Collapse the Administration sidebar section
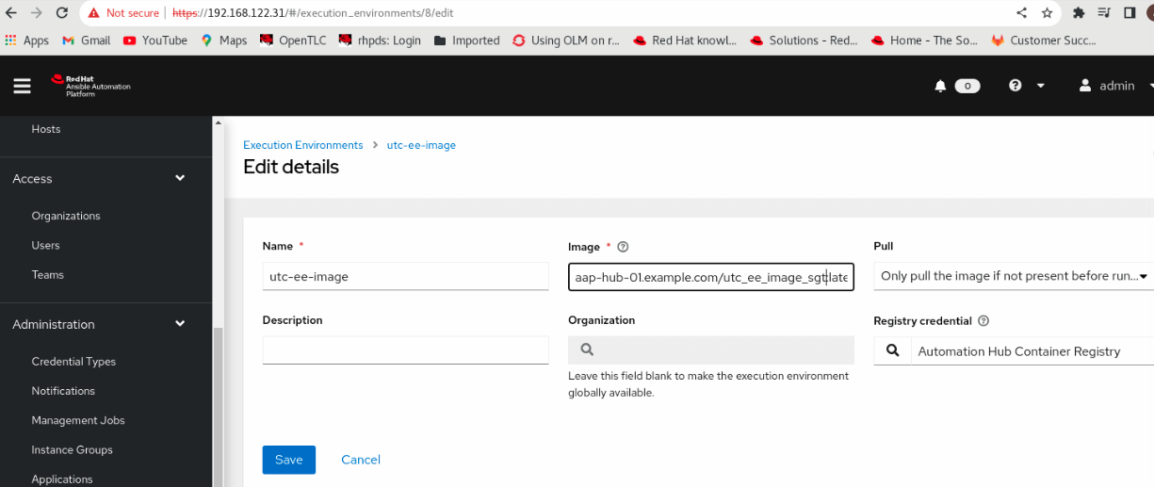The height and width of the screenshot is (487, 1154). (180, 324)
